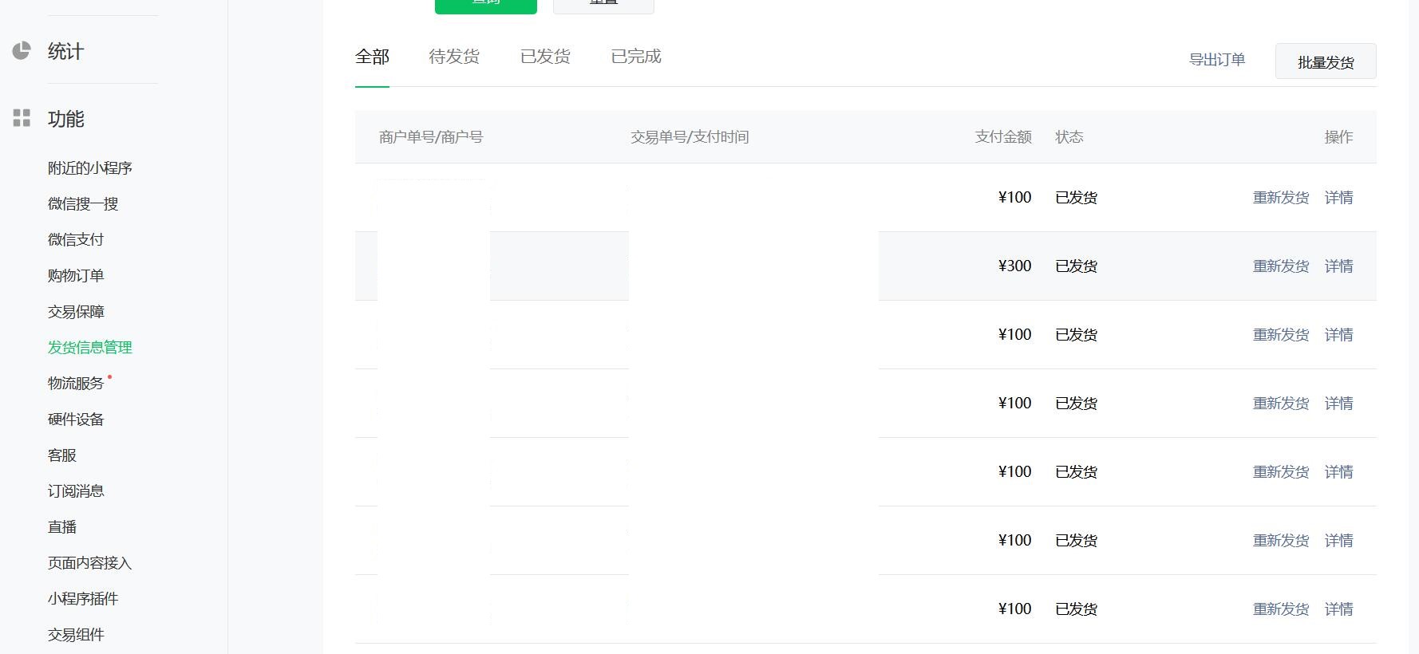
Task: View the 已完成 orders tab
Action: pyautogui.click(x=636, y=57)
